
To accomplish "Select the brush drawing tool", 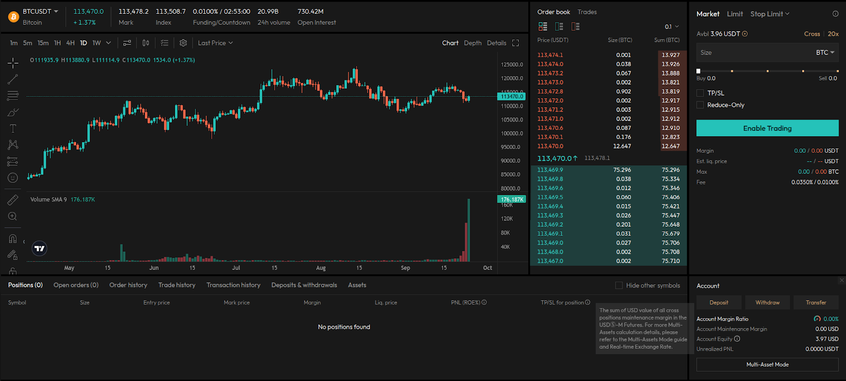I will click(13, 112).
